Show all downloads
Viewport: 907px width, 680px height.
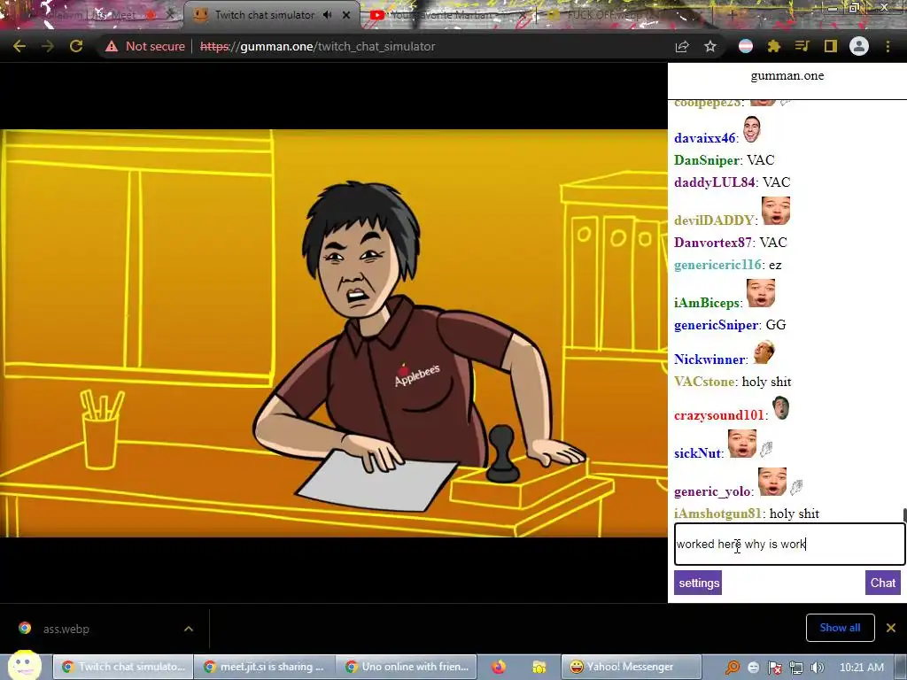coord(840,628)
